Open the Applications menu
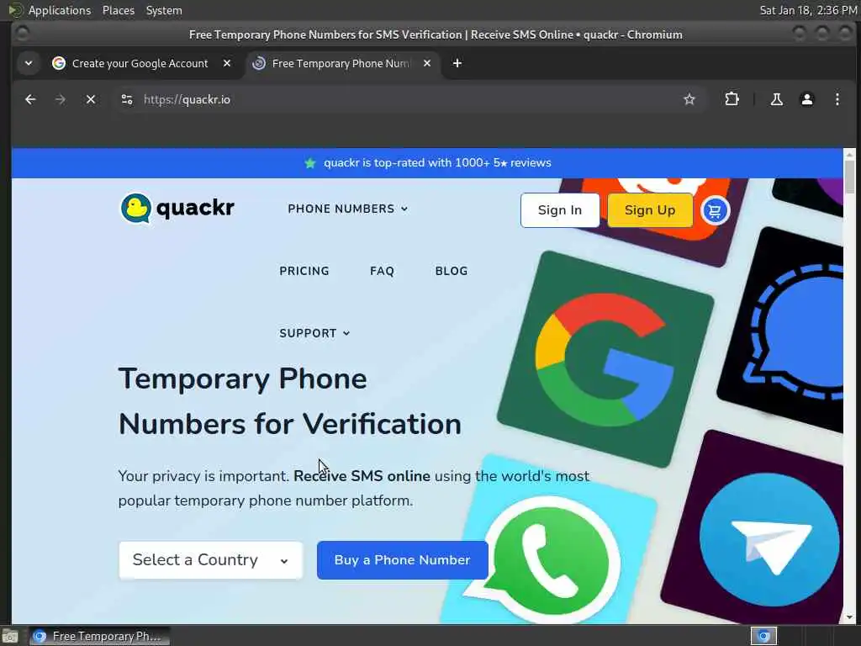861x646 pixels. click(x=60, y=10)
